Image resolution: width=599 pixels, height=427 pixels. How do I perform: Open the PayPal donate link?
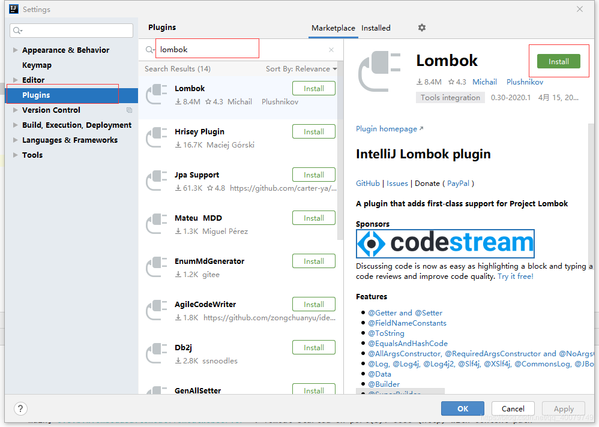[x=458, y=184]
